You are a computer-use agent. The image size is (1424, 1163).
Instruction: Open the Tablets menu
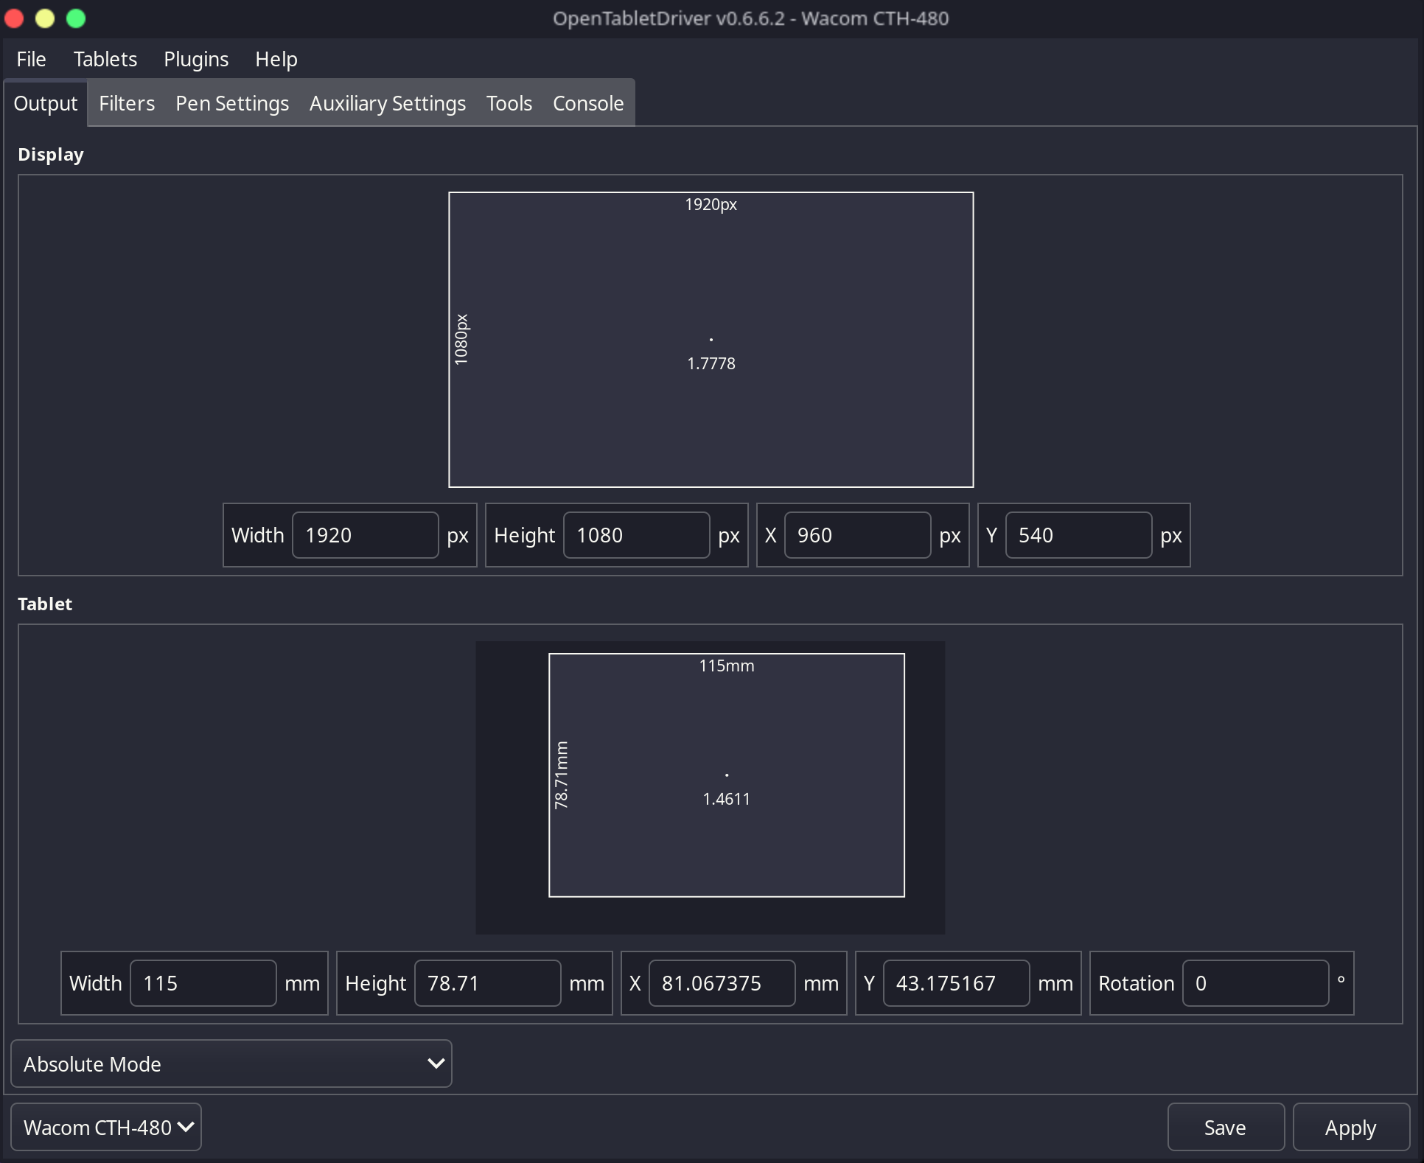pos(105,59)
